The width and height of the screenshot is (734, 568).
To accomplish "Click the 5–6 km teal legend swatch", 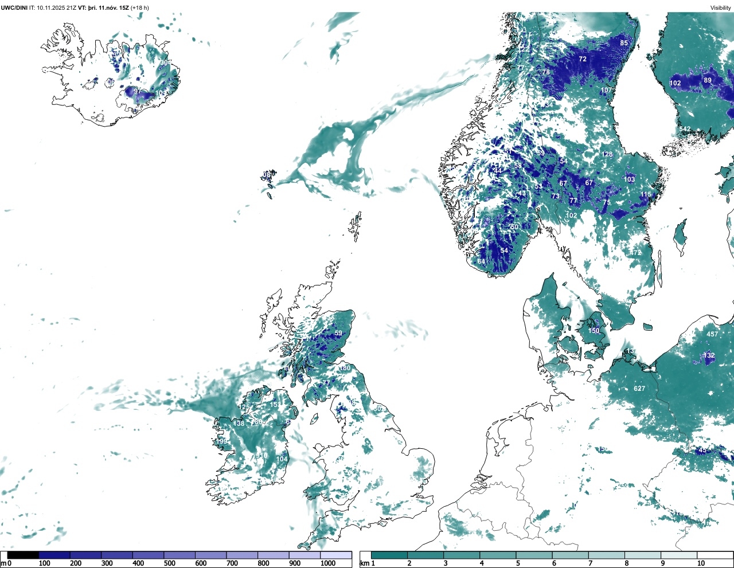I will [x=534, y=555].
